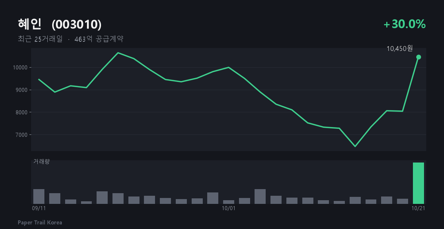Image resolution: width=444 pixels, height=229 pixels.
Task: Click the 거래량 volume panel label
Action: tap(41, 161)
